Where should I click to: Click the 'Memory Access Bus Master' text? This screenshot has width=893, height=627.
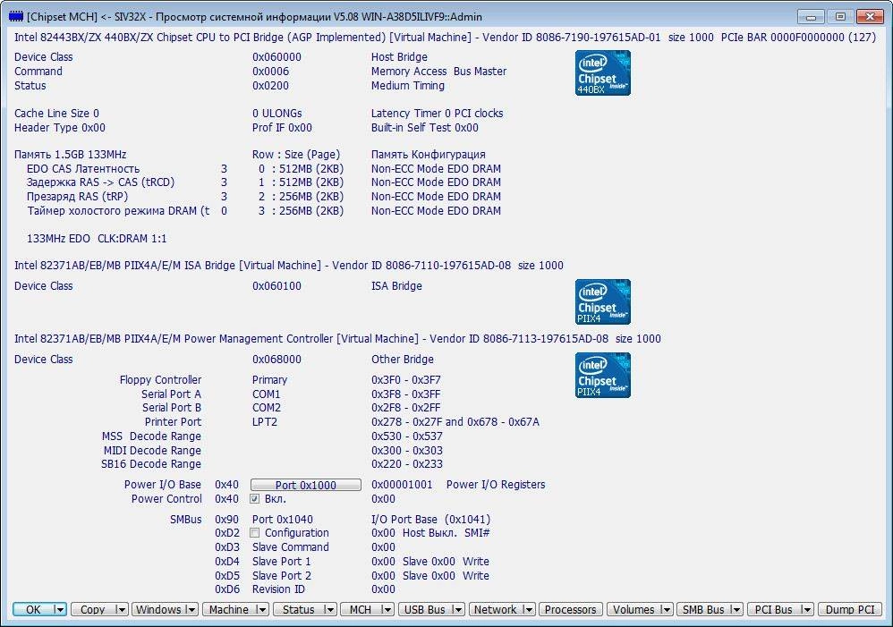click(438, 72)
